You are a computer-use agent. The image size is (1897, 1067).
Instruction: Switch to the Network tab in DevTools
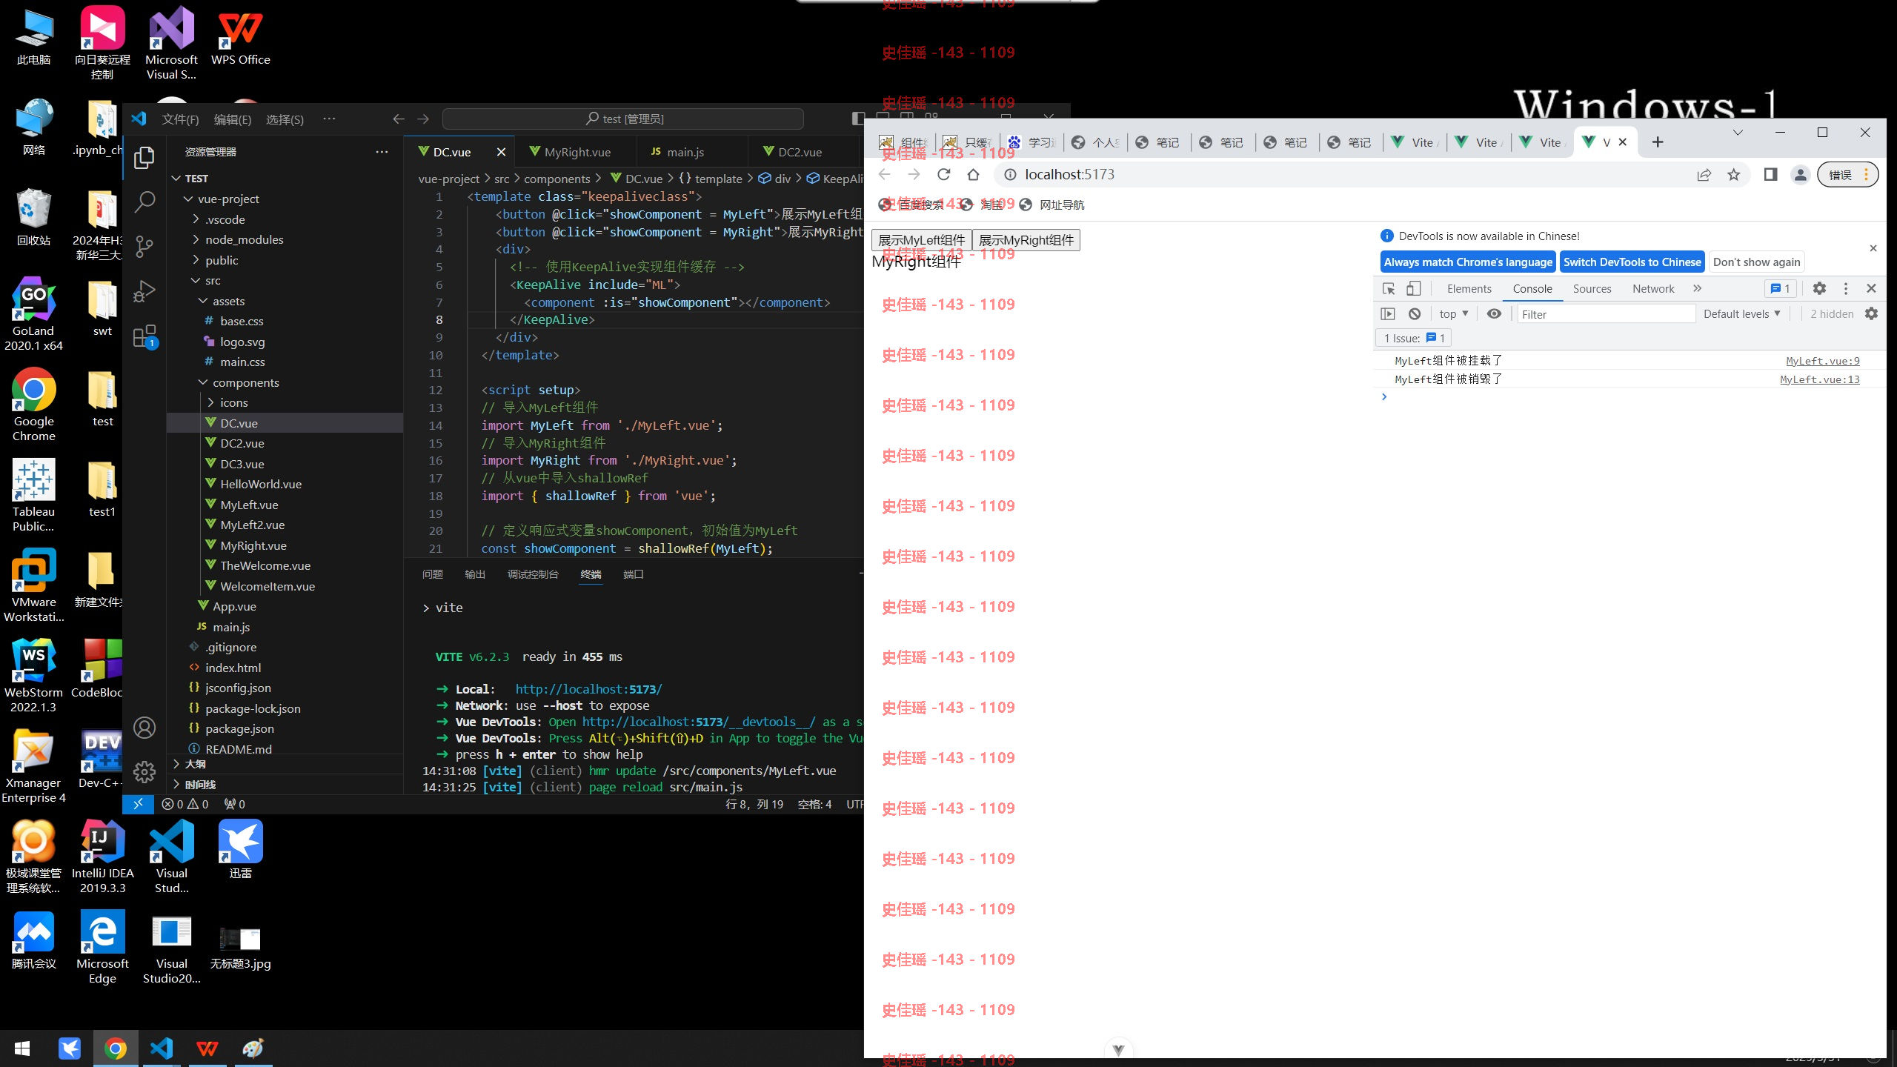click(1653, 288)
